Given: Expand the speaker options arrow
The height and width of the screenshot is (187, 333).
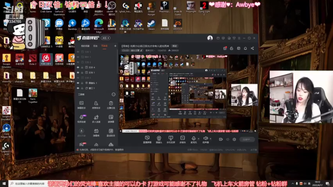Looking at the screenshot, I should click(x=211, y=139).
